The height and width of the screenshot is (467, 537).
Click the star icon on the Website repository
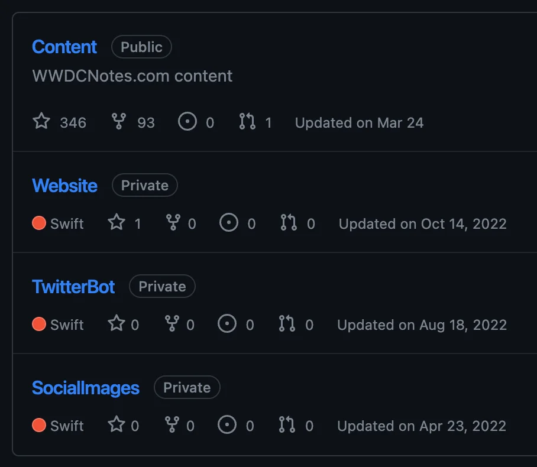117,223
